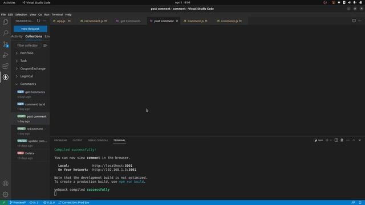The width and height of the screenshot is (365, 205).
Task: Click Current Env: Prod Env status item
Action: pos(74,203)
